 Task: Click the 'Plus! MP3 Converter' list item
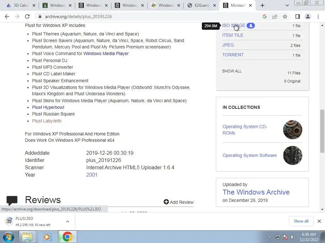tap(52, 67)
